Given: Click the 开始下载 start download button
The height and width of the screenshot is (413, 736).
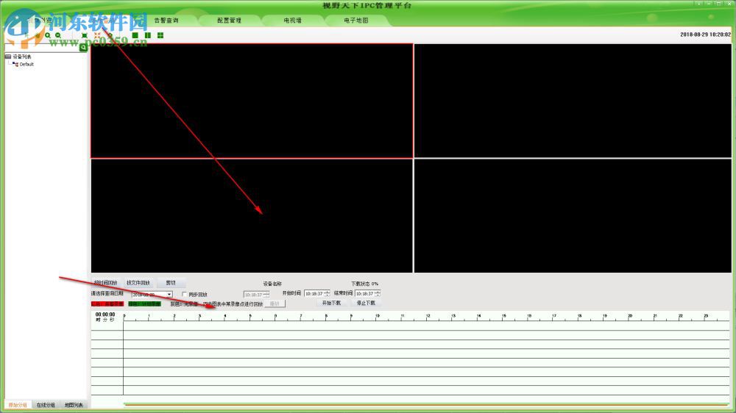Looking at the screenshot, I should pos(331,304).
